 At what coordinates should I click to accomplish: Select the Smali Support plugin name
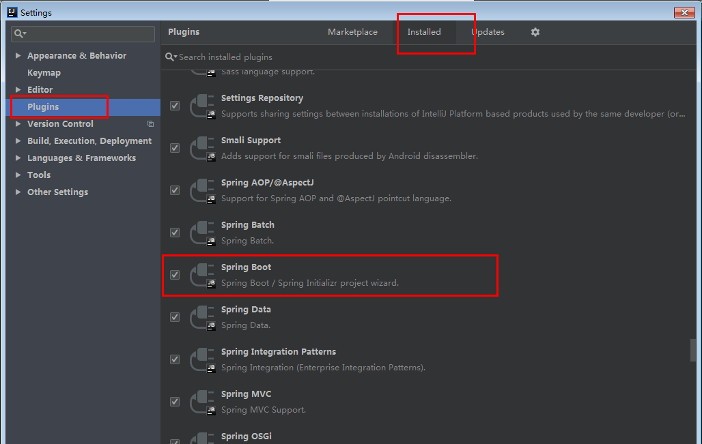coord(251,140)
